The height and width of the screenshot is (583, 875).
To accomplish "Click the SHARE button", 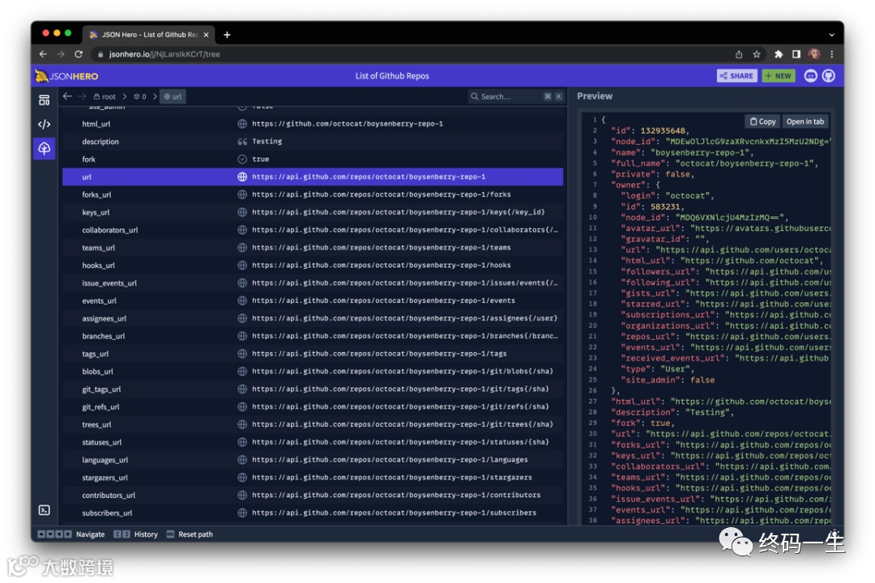I will (736, 76).
